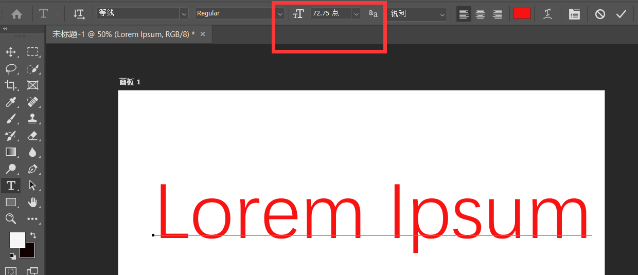Screen dimensions: 638x275
Task: Click the 画板 1 artboard label
Action: coord(130,82)
